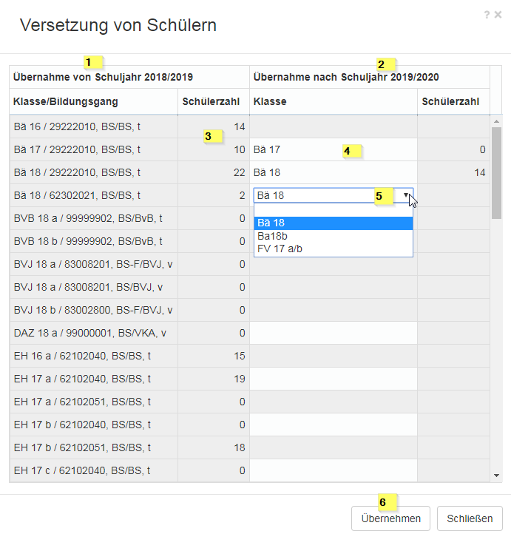511x534 pixels.
Task: Close the dialog with the X icon
Action: 498,14
